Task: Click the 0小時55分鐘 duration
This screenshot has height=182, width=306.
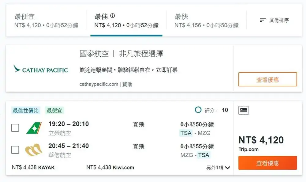Action: 197,147
